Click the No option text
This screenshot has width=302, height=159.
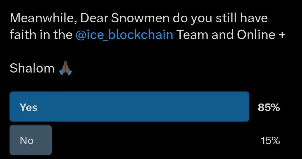[x=27, y=141]
